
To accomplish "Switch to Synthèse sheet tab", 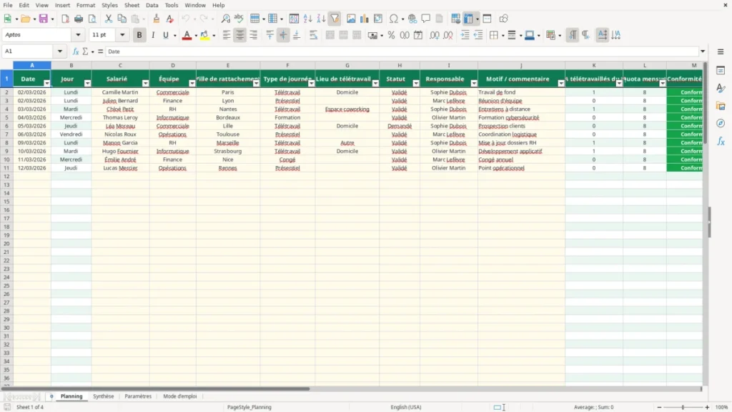I will tap(103, 396).
